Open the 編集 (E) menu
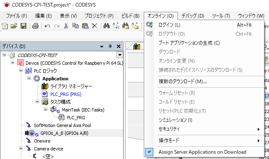Viewport: 269px width, 159px height. tap(43, 16)
